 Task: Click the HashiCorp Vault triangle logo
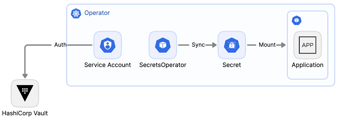tap(25, 93)
